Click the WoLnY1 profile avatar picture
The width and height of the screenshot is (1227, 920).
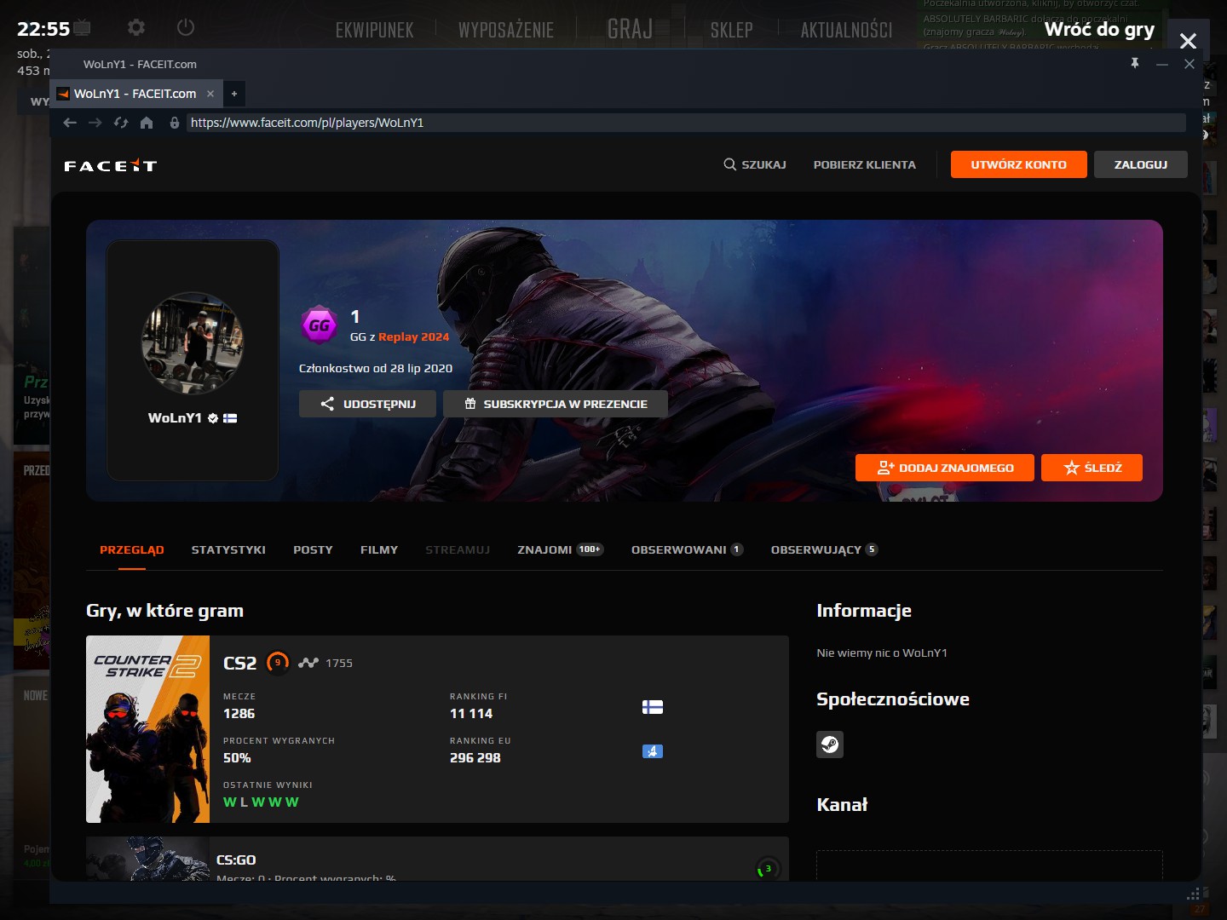point(193,343)
